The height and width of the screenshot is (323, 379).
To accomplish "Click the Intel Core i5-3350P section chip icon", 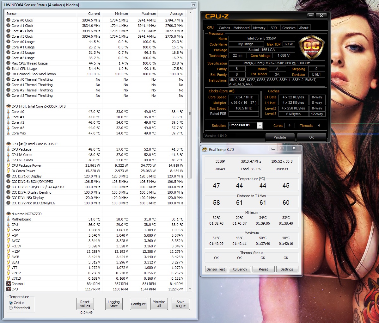I will point(9,144).
